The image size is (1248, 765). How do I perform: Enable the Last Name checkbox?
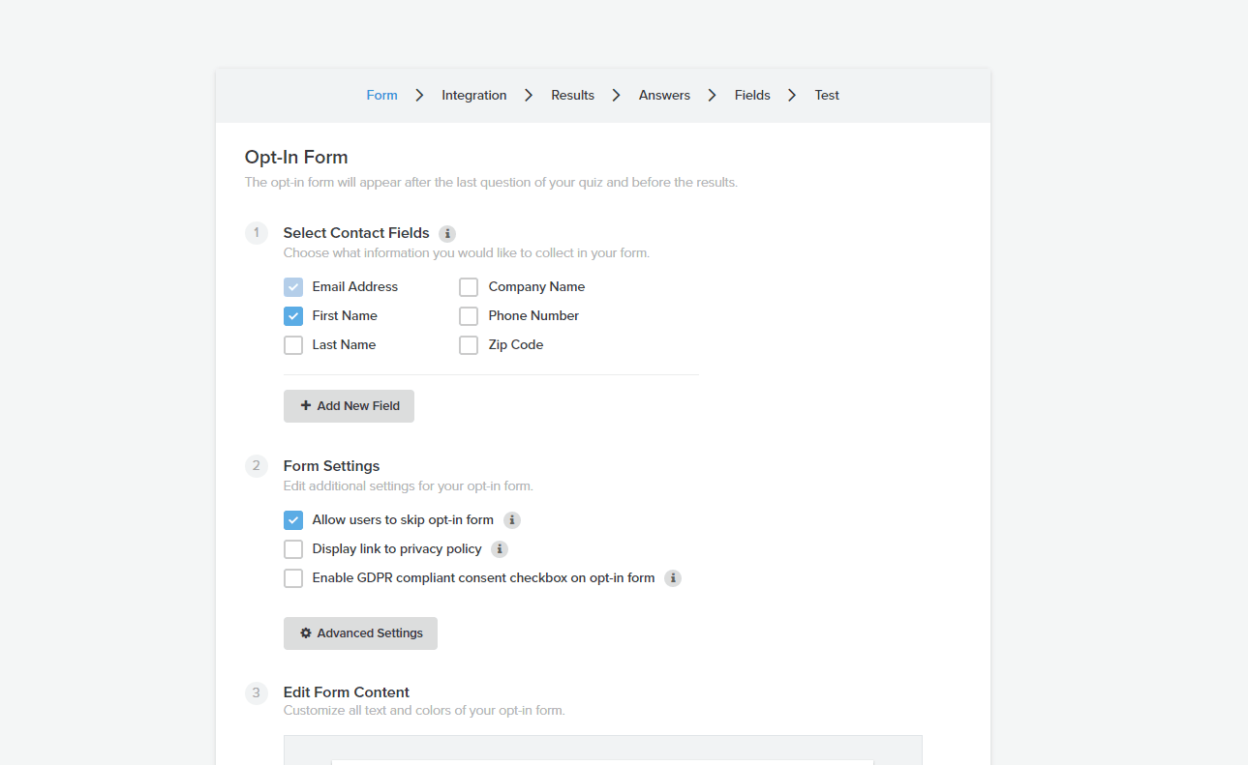pos(293,345)
